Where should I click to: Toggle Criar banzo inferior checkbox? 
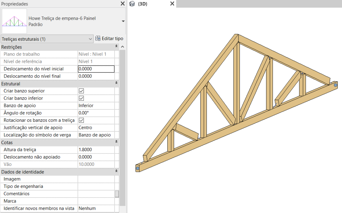point(81,98)
